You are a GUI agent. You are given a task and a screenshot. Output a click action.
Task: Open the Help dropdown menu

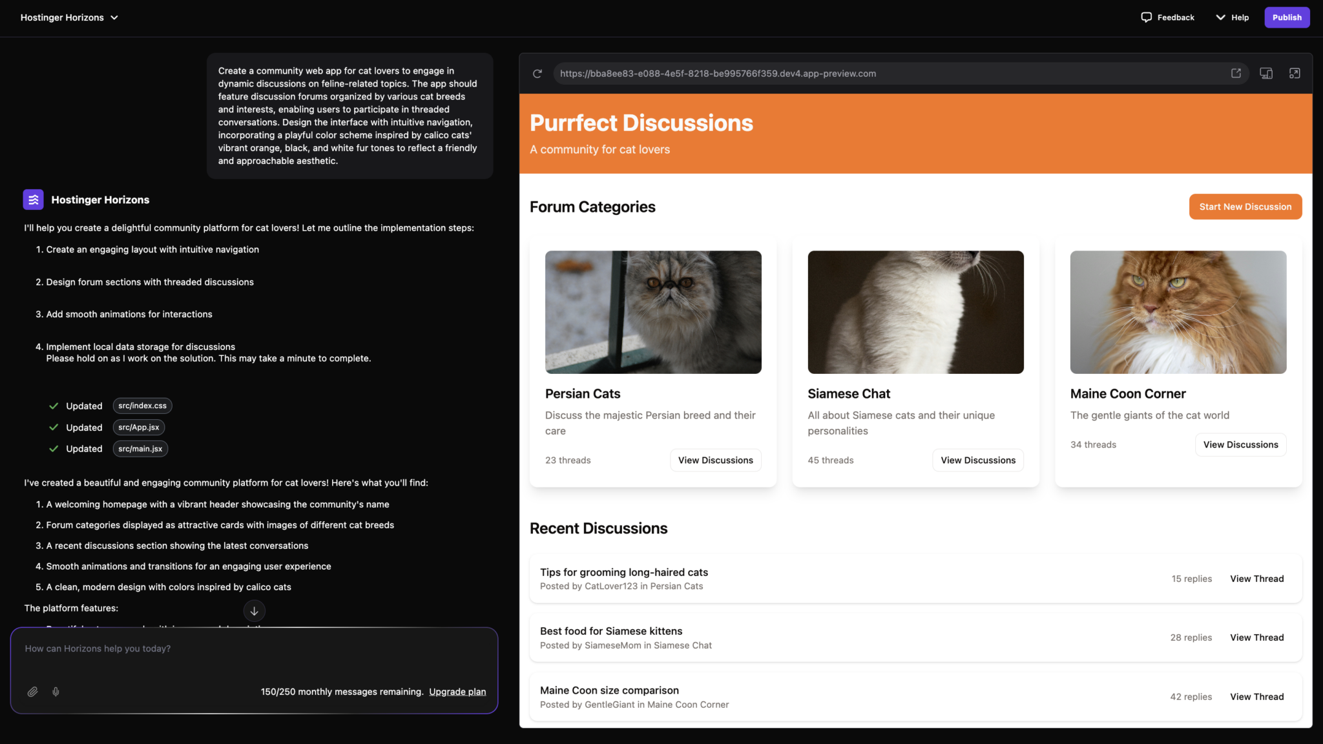pyautogui.click(x=1231, y=17)
